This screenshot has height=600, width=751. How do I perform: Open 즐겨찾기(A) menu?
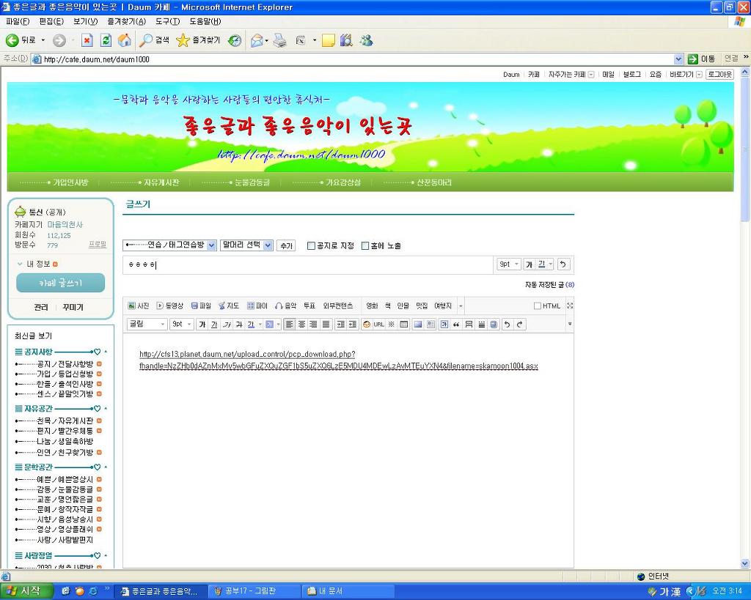click(126, 21)
